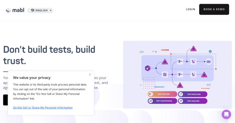
Task: Open the Login page
Action: click(190, 9)
